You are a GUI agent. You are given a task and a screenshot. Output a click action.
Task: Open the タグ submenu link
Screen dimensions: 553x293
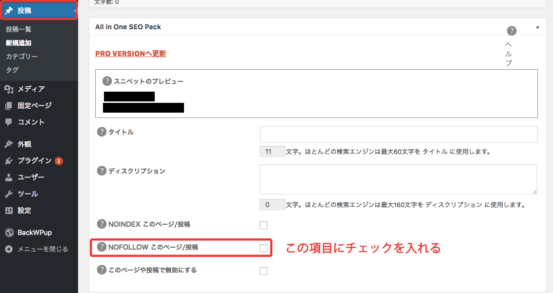pyautogui.click(x=12, y=70)
